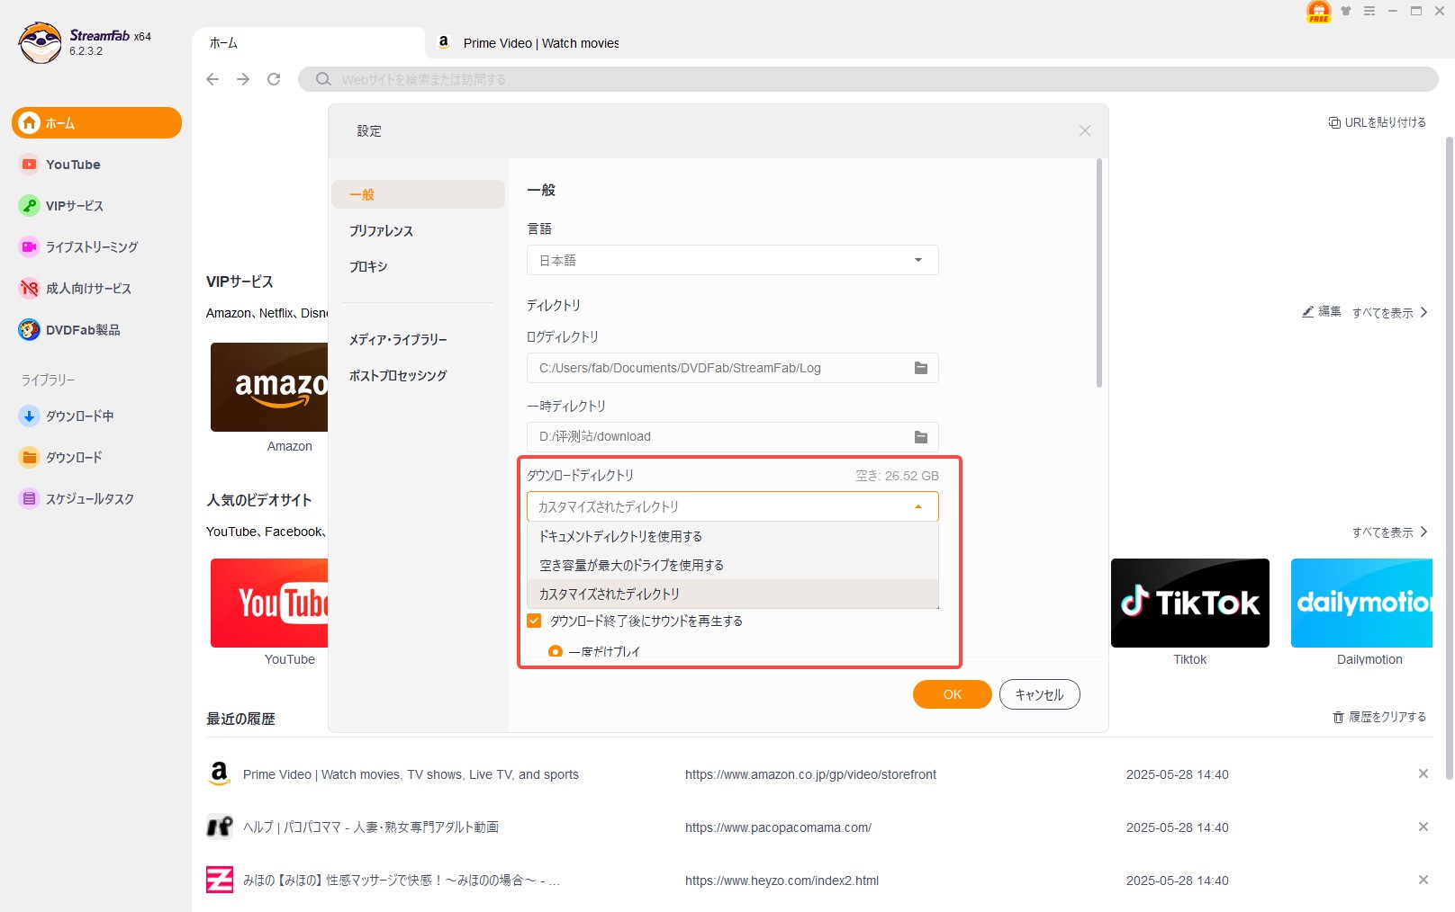
Task: Click the キャンセル button
Action: (x=1040, y=694)
